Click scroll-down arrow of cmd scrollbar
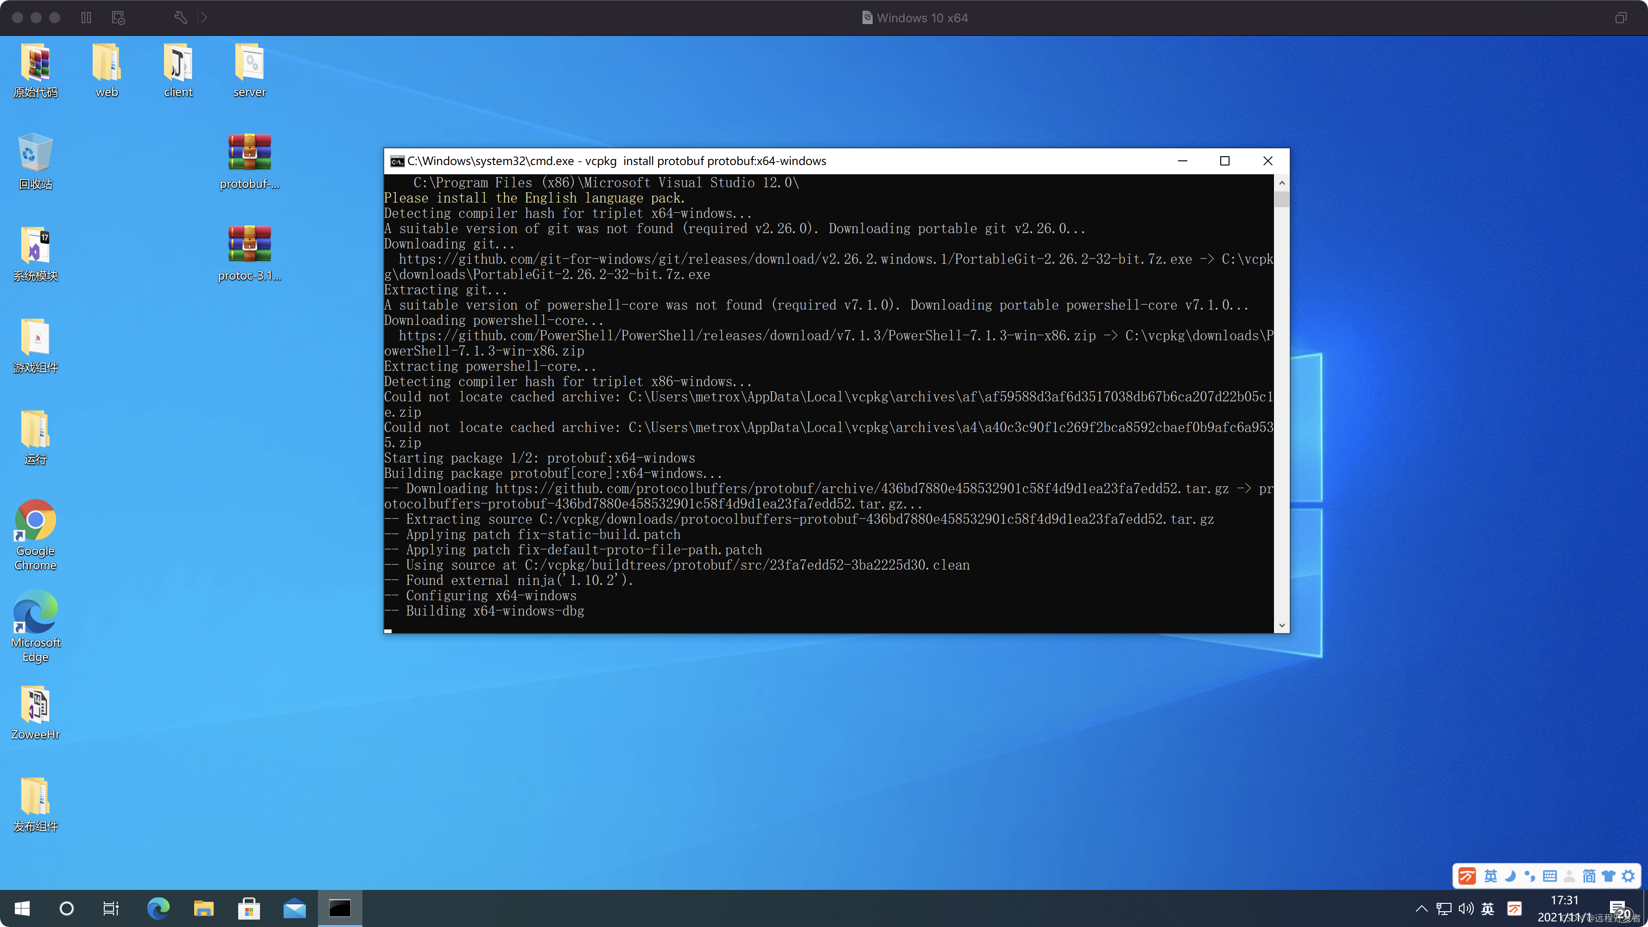 pyautogui.click(x=1281, y=625)
